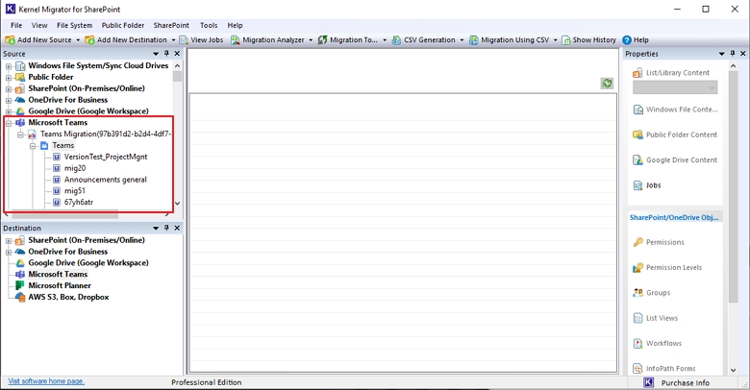750x390 pixels.
Task: Click Permission Levels icon
Action: tap(638, 268)
